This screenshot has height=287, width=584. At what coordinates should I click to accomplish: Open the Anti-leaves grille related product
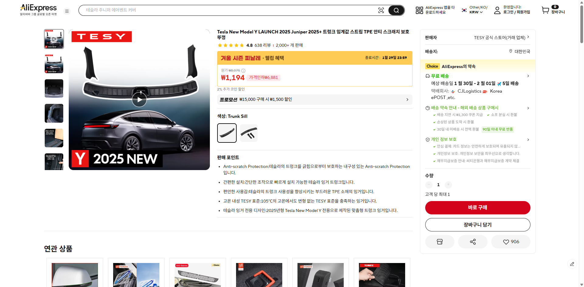click(x=198, y=275)
